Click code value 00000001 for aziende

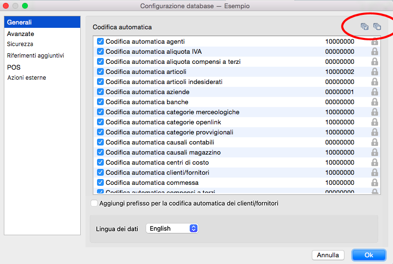(340, 92)
